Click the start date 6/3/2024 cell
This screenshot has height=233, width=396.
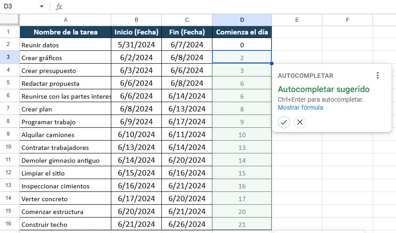(137, 70)
